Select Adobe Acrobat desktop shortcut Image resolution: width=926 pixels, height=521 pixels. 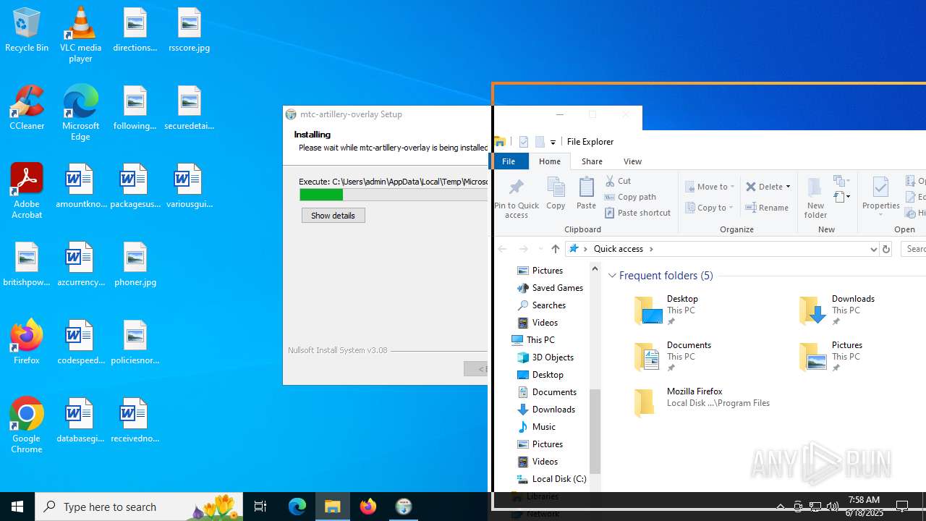pos(27,191)
